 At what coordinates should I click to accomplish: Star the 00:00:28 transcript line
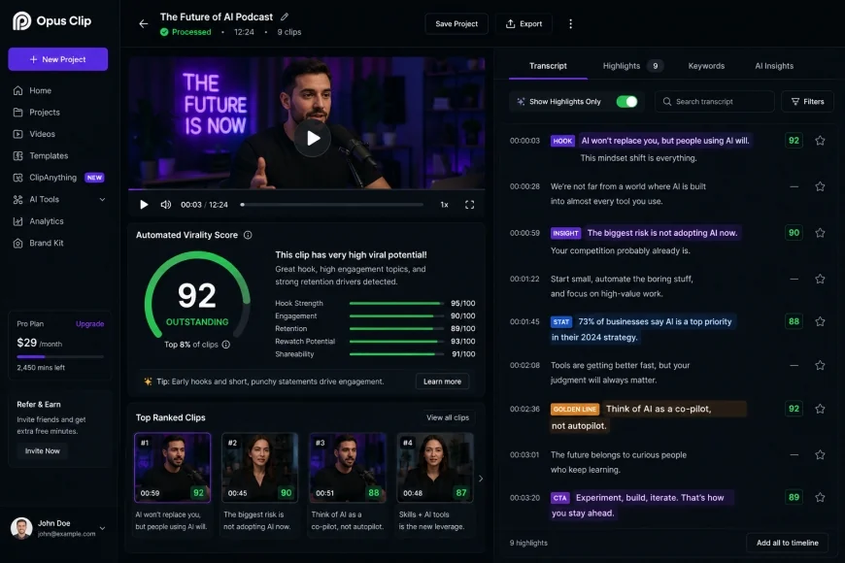(820, 186)
